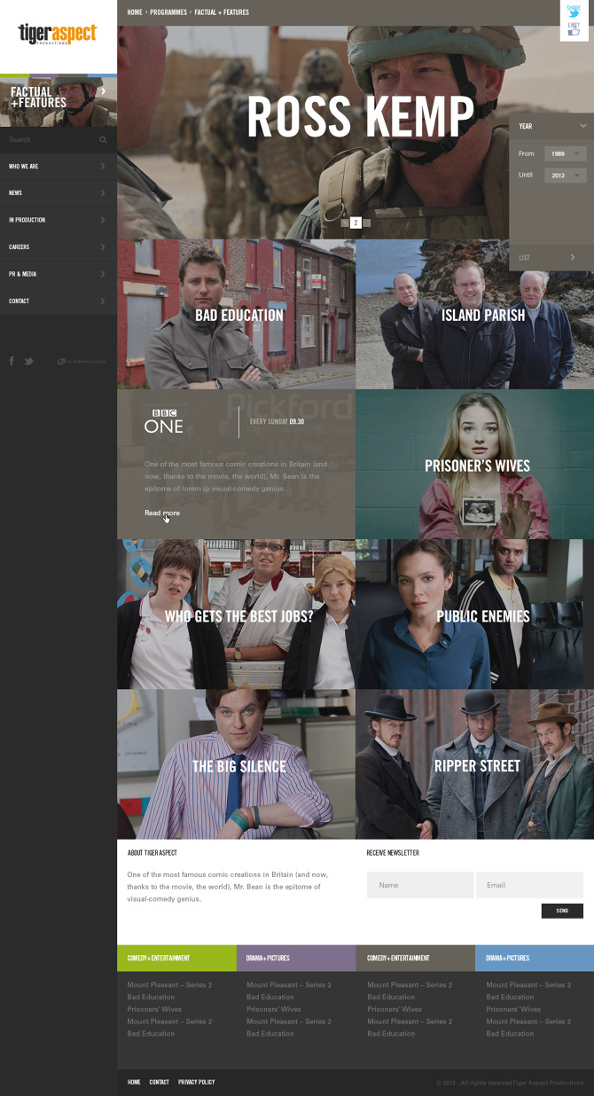
Task: Go to In Production in sidebar
Action: 58,220
